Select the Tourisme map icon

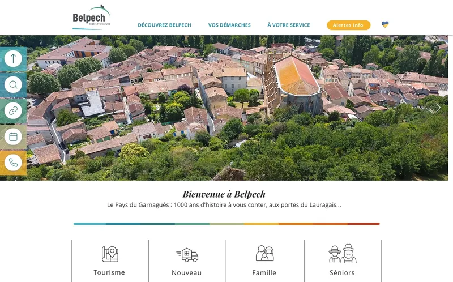[x=110, y=254]
